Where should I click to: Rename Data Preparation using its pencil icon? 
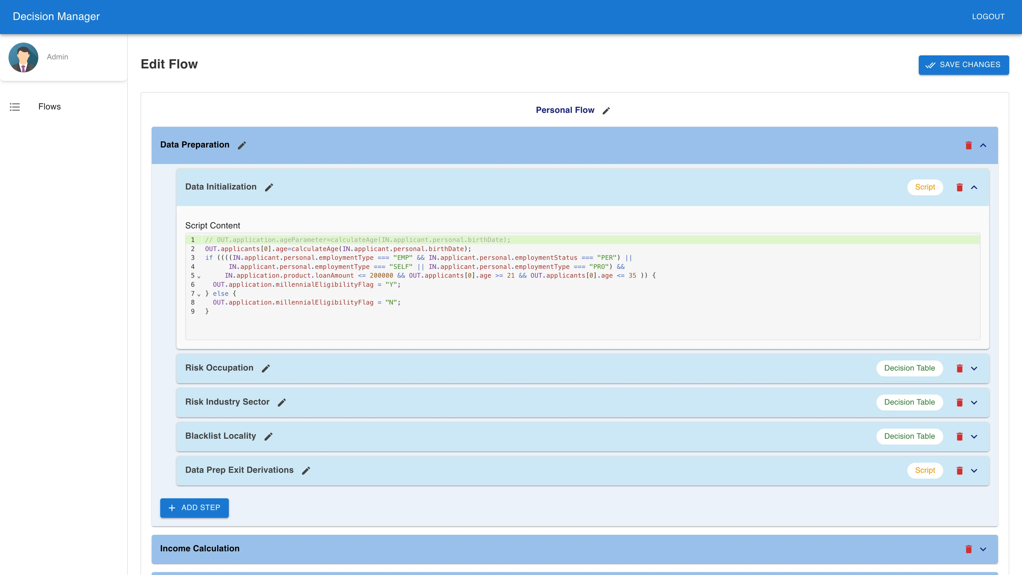[x=242, y=145]
